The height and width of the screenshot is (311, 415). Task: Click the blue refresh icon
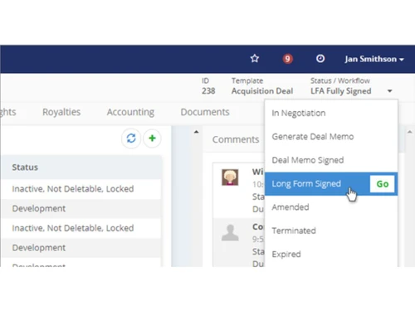pos(131,138)
